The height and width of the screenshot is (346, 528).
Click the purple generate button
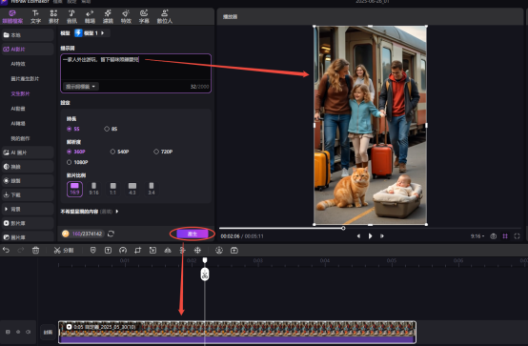(193, 234)
